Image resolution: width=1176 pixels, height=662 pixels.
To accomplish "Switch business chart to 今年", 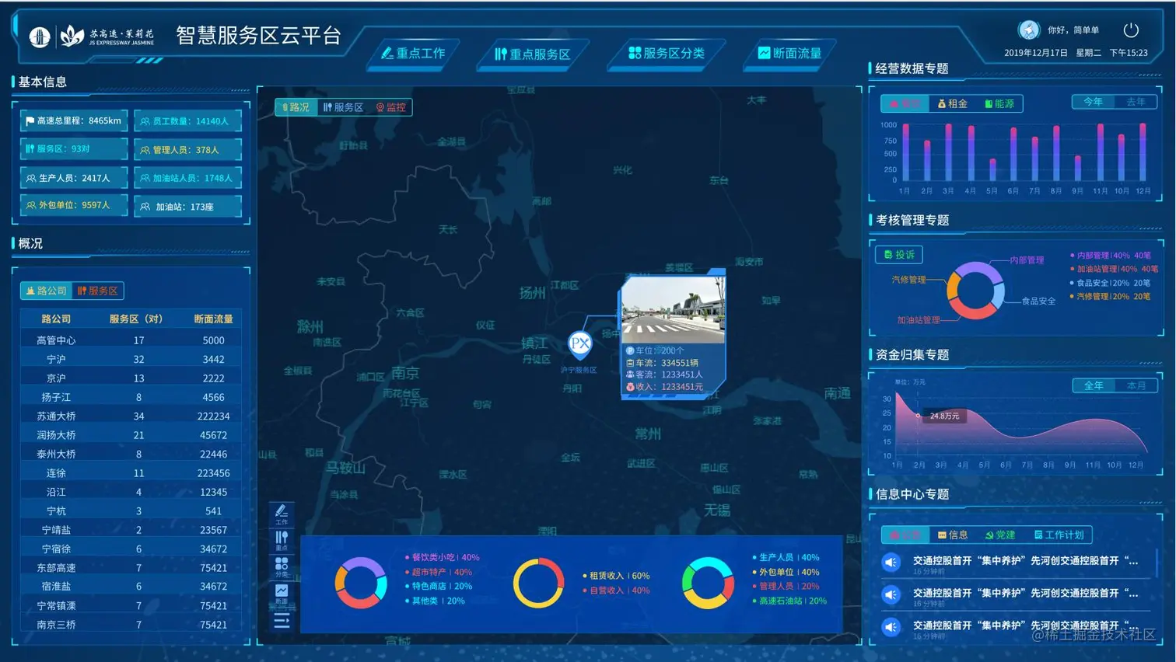I will 1093,102.
